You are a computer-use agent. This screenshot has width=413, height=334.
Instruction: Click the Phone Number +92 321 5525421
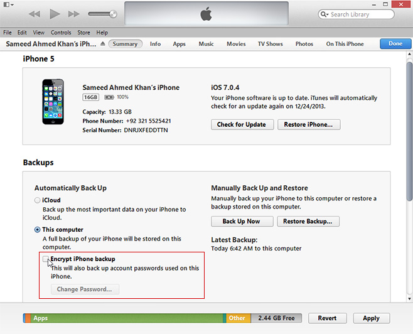127,121
